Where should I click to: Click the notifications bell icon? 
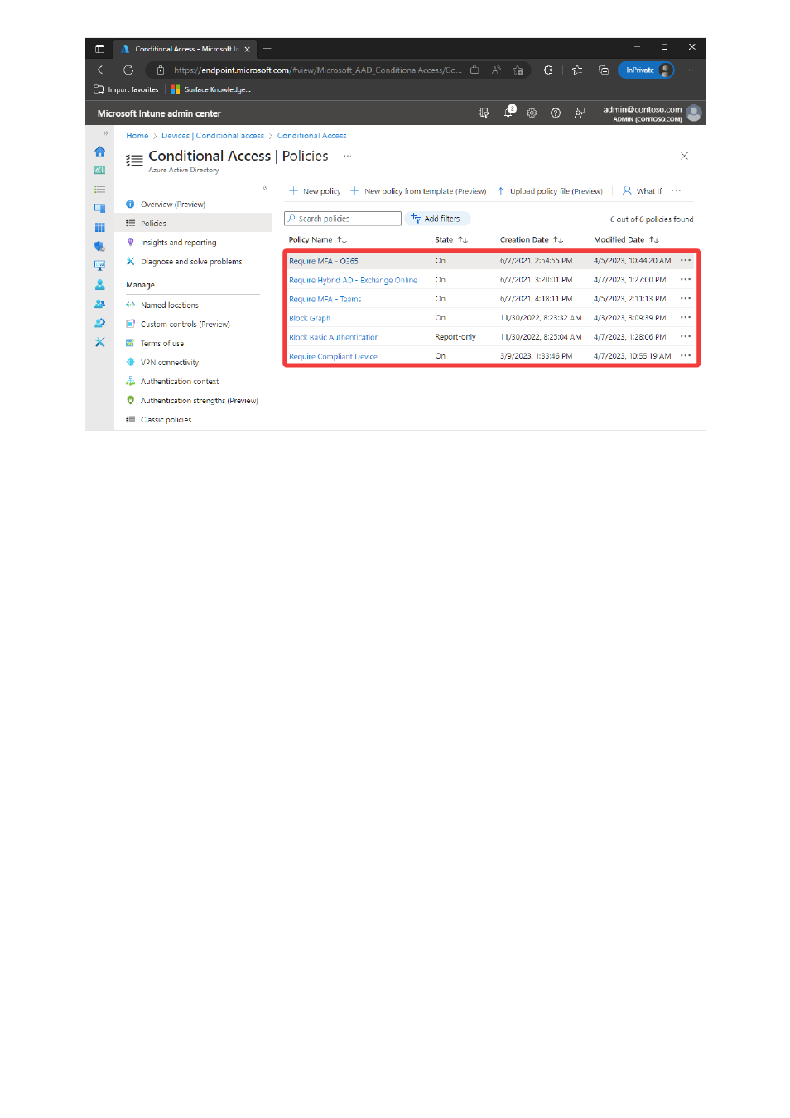coord(508,113)
